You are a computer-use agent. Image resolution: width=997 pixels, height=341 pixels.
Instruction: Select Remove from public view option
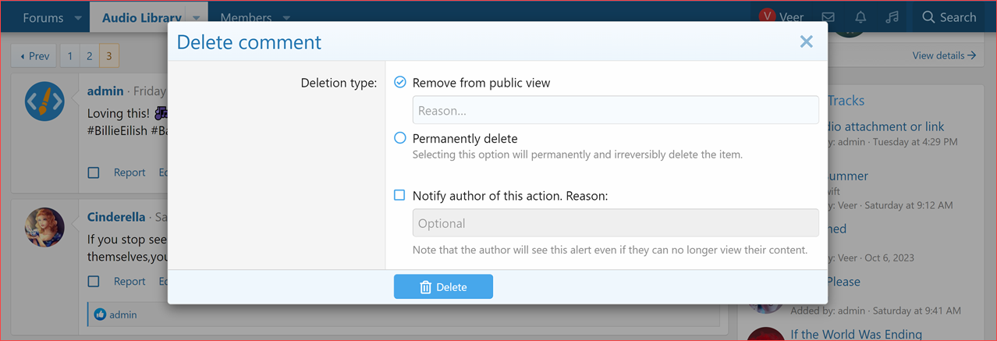(400, 82)
